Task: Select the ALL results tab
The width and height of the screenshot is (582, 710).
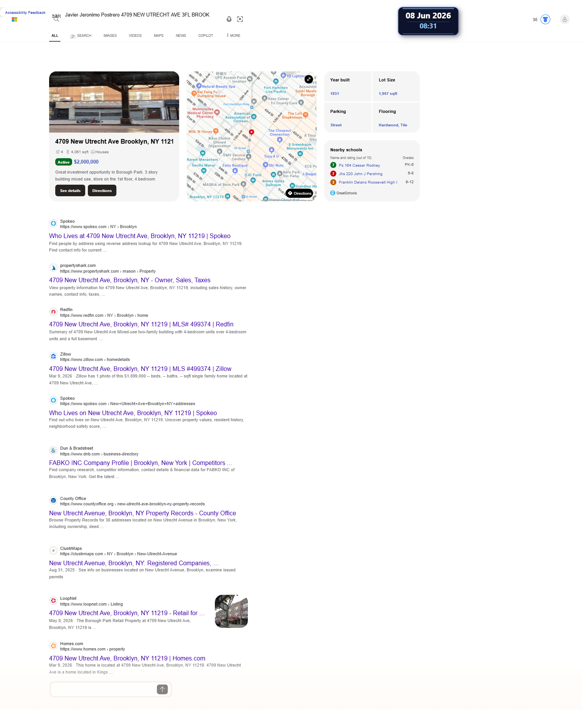Action: click(55, 36)
